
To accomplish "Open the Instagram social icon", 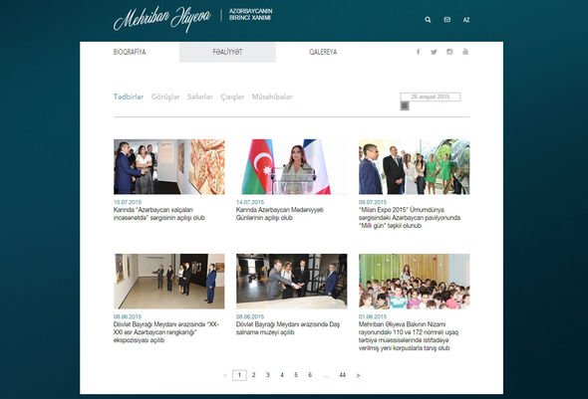I will tap(449, 52).
